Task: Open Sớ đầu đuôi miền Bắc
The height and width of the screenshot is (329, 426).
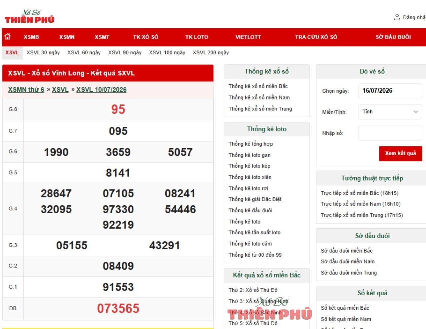Action: [x=347, y=251]
